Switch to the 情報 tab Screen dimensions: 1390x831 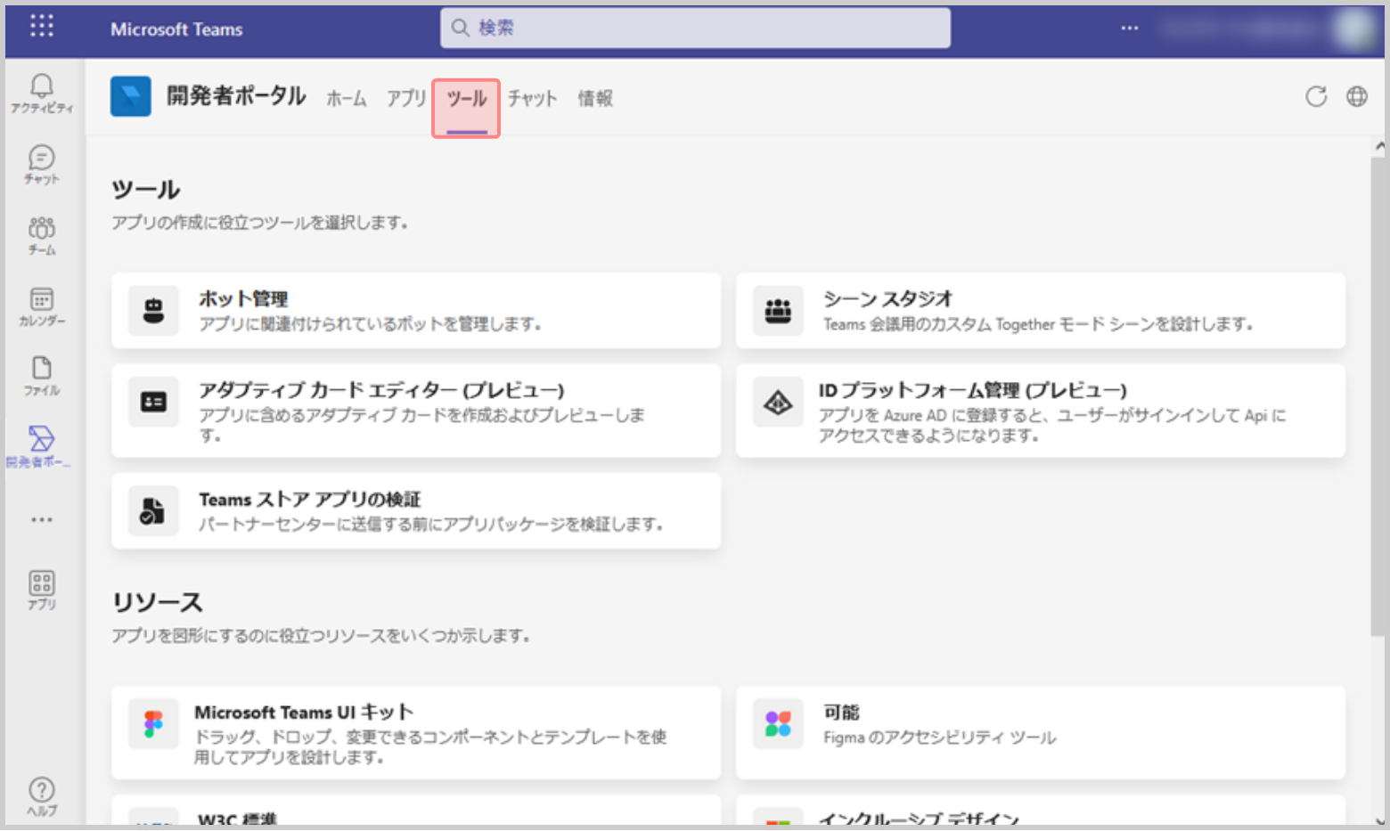point(595,98)
